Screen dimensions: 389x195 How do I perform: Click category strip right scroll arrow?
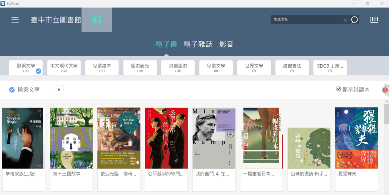pyautogui.click(x=386, y=78)
